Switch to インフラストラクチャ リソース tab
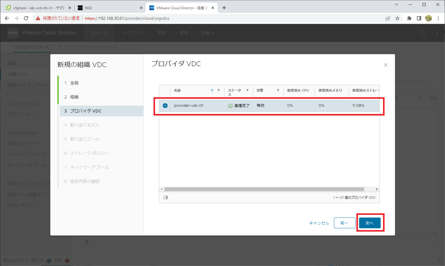Viewport: 445px width, 266px height. pos(88,47)
